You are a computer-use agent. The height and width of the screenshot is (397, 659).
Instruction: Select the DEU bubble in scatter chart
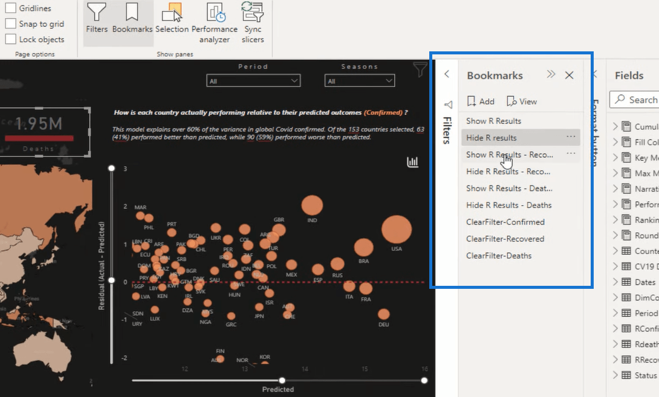point(383,314)
